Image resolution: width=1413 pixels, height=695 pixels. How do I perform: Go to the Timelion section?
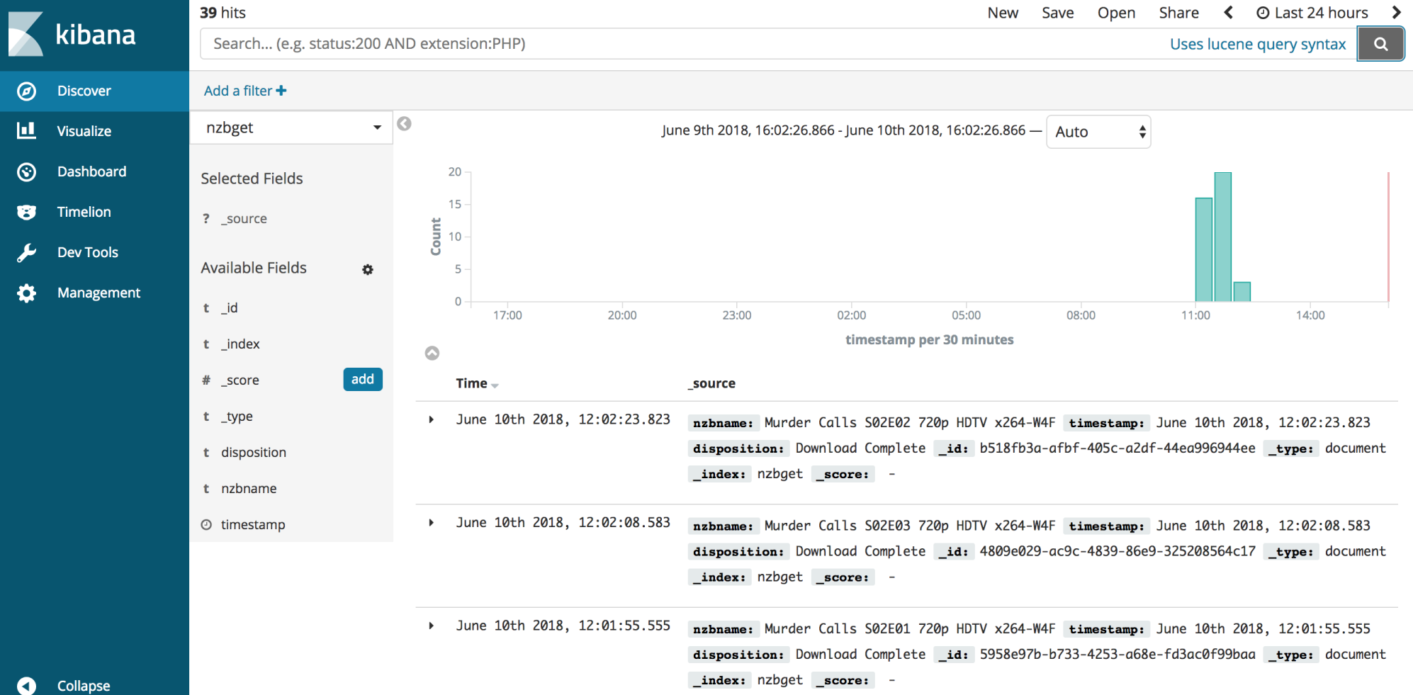pyautogui.click(x=84, y=212)
